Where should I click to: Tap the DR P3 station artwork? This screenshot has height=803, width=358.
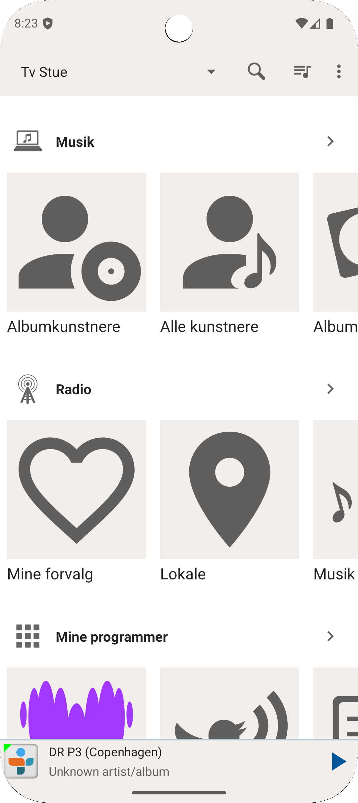coord(21,761)
